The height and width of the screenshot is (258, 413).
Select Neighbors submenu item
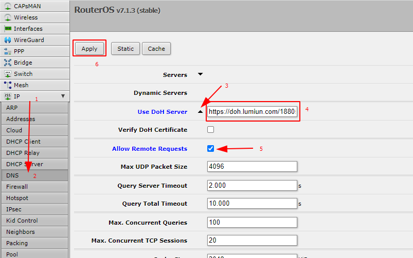click(35, 232)
